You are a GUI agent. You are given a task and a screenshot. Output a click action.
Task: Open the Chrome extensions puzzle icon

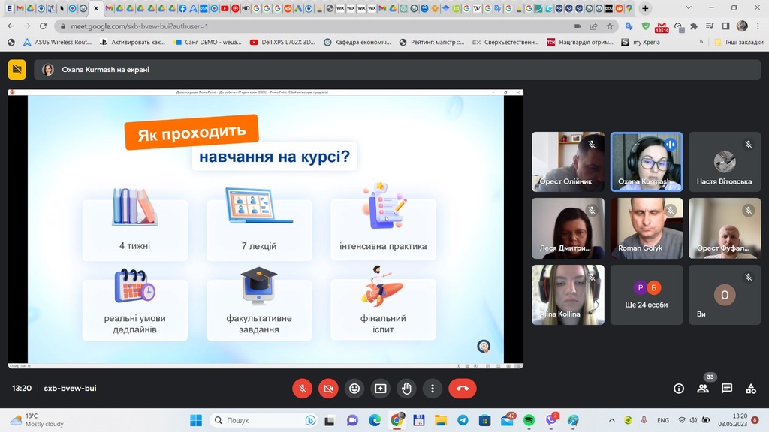tap(694, 25)
